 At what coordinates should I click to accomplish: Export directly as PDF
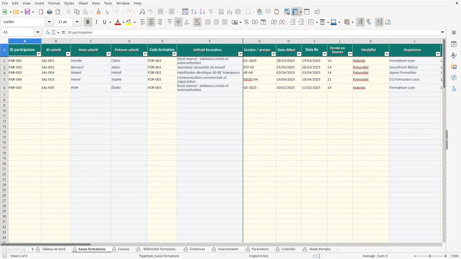point(41,12)
